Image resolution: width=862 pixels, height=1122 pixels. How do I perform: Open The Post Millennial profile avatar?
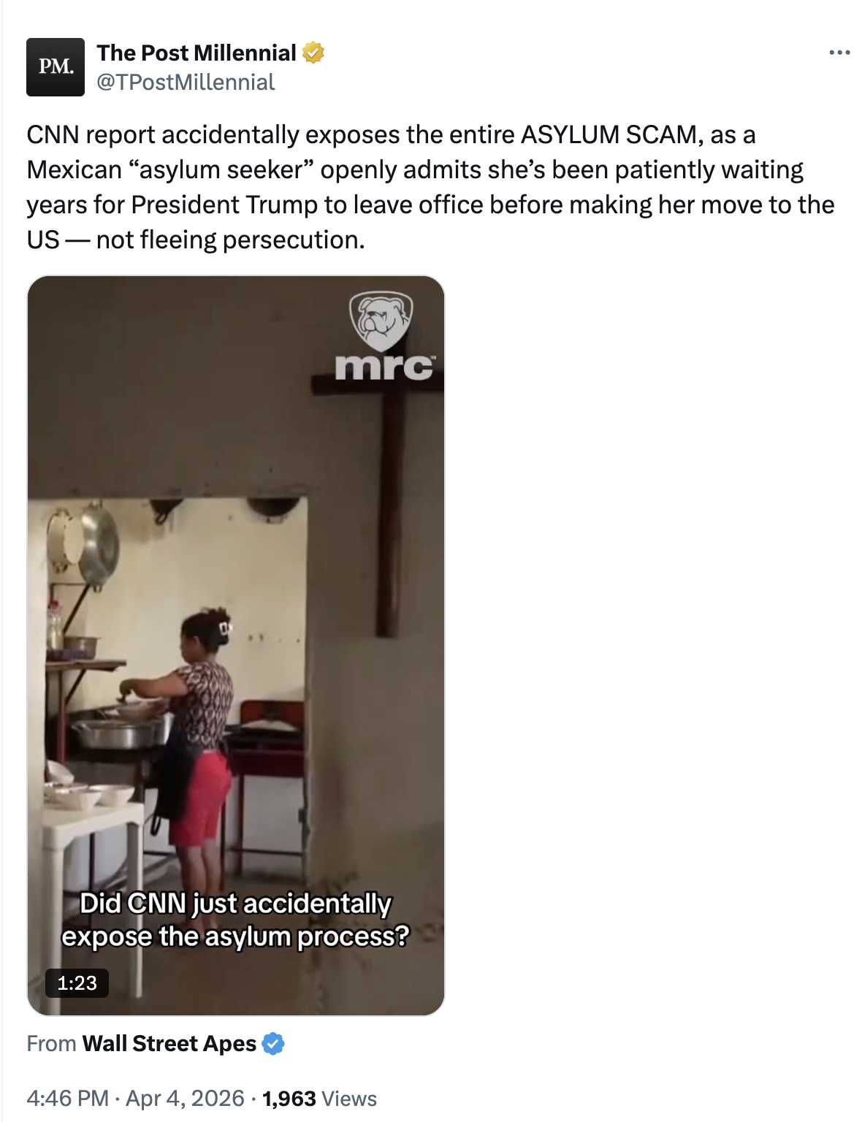pyautogui.click(x=56, y=67)
